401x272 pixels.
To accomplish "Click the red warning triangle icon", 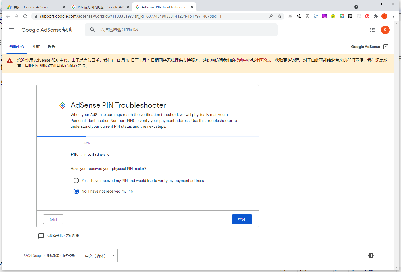I will click(10, 61).
